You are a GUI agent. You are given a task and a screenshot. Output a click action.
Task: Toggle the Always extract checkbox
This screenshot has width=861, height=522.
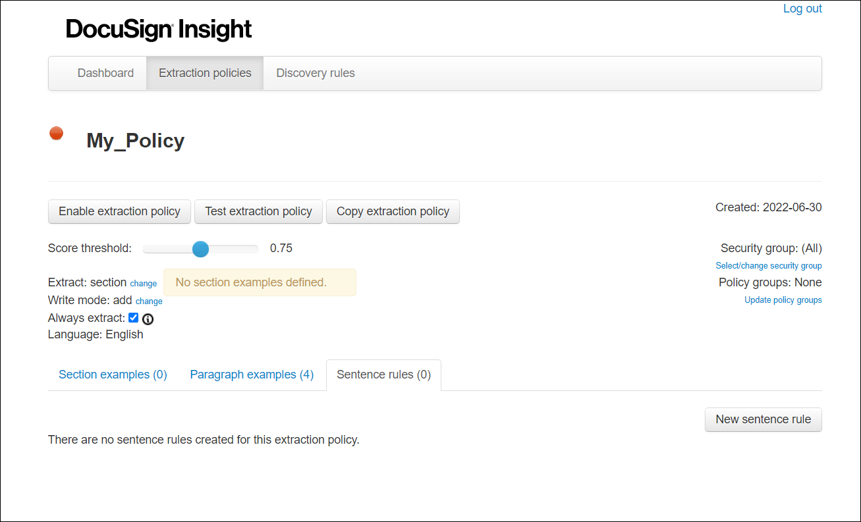(x=133, y=317)
